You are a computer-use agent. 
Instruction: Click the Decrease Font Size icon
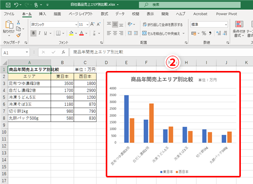[99, 24]
